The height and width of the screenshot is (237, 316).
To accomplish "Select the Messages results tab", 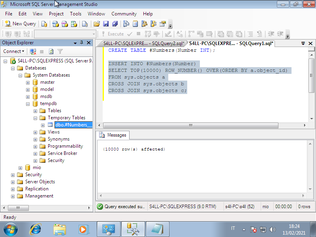I will (x=113, y=135).
